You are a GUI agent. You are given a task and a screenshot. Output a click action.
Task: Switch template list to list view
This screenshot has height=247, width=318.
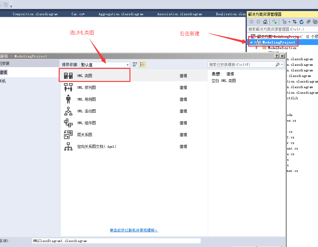(x=142, y=65)
